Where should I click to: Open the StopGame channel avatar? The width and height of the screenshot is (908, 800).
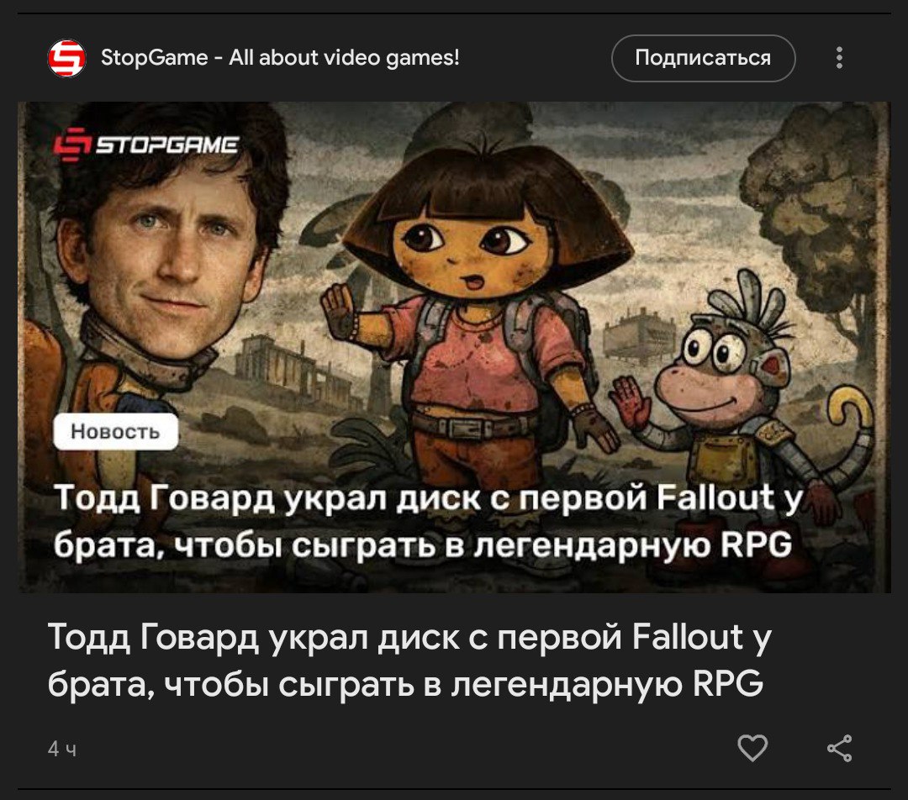(x=66, y=58)
